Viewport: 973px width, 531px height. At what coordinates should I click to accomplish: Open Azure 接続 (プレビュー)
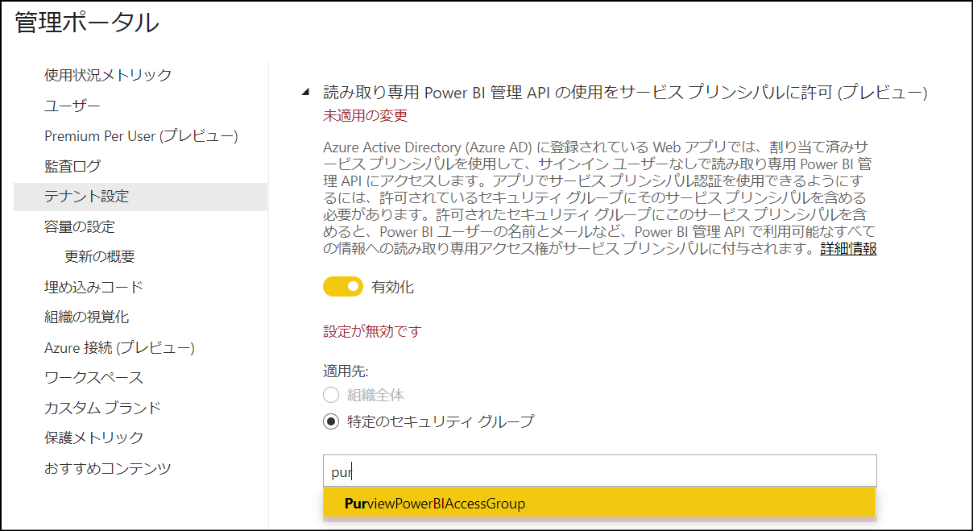(x=119, y=347)
